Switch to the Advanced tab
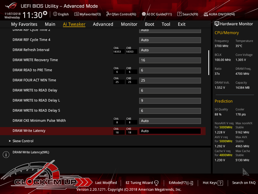Screen dimensions: 258x194 click(103, 24)
